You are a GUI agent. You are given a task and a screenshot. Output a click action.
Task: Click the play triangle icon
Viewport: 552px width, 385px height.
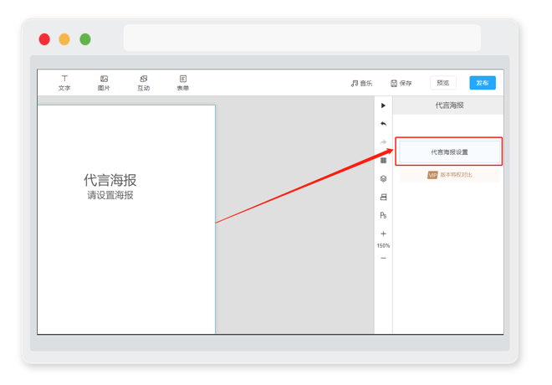pyautogui.click(x=383, y=105)
